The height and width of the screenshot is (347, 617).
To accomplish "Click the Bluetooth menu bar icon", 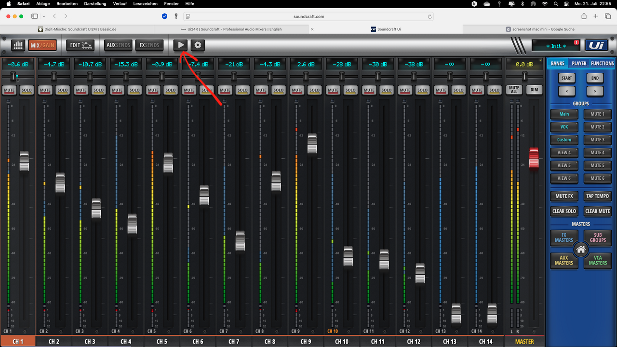I will coord(523,3).
